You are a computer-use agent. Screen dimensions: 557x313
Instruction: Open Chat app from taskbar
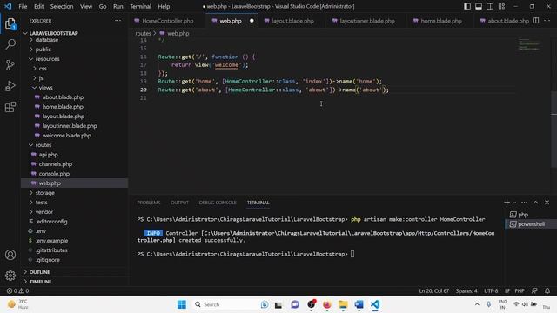coord(295,304)
